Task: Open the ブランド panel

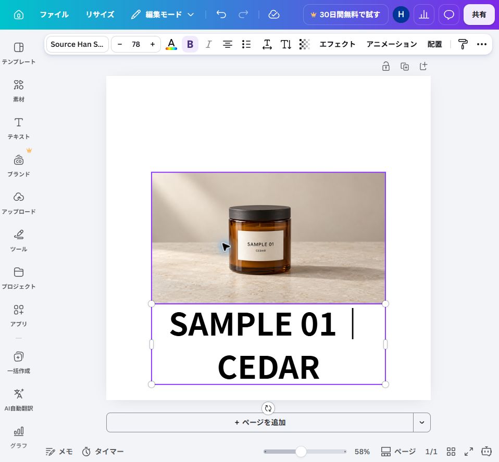Action: [x=19, y=165]
